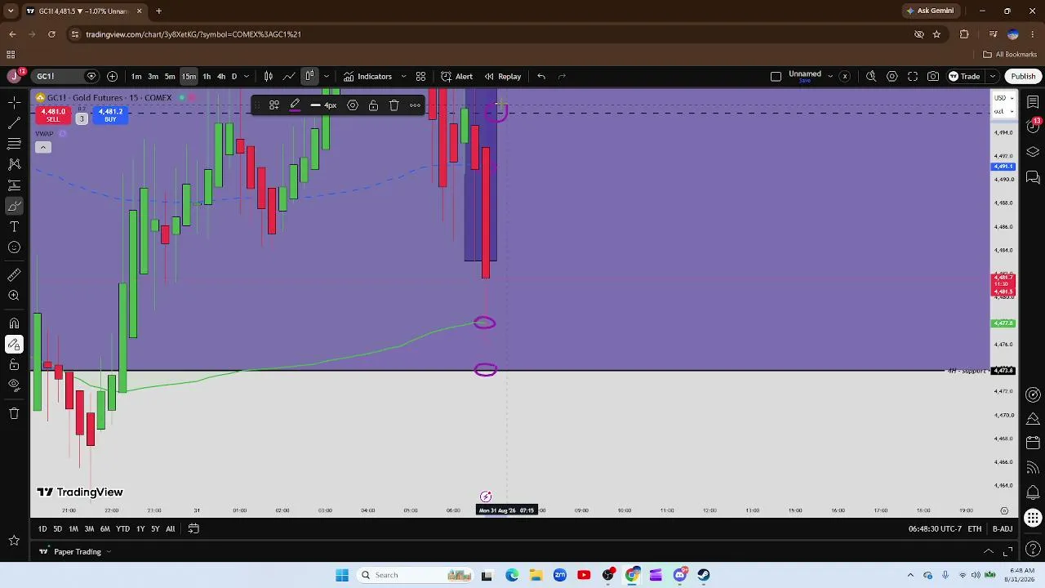Take a chart snapshot with camera icon
Screen dimensions: 1045x588
tap(933, 76)
